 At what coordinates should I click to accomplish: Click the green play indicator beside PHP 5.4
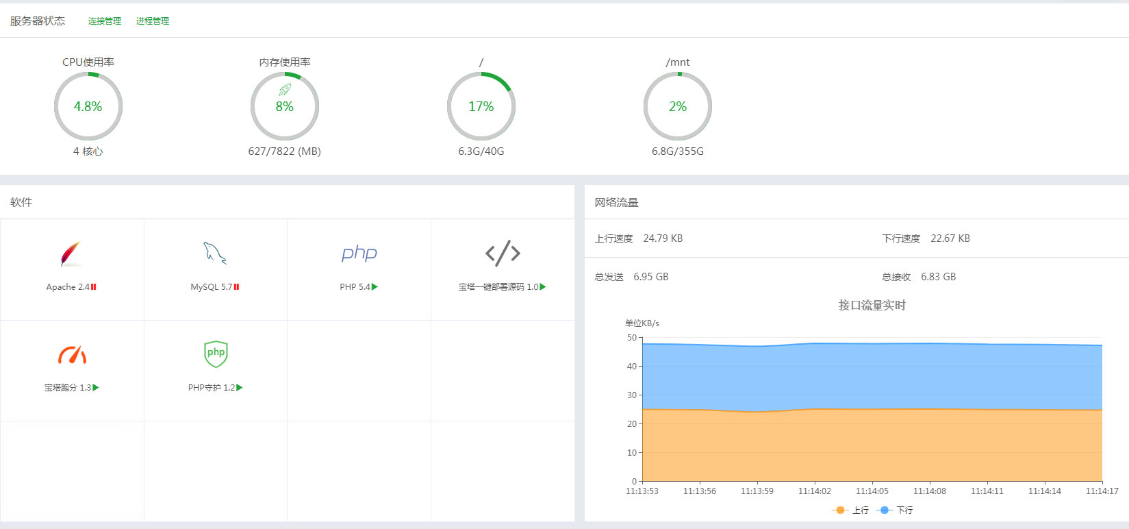[375, 287]
